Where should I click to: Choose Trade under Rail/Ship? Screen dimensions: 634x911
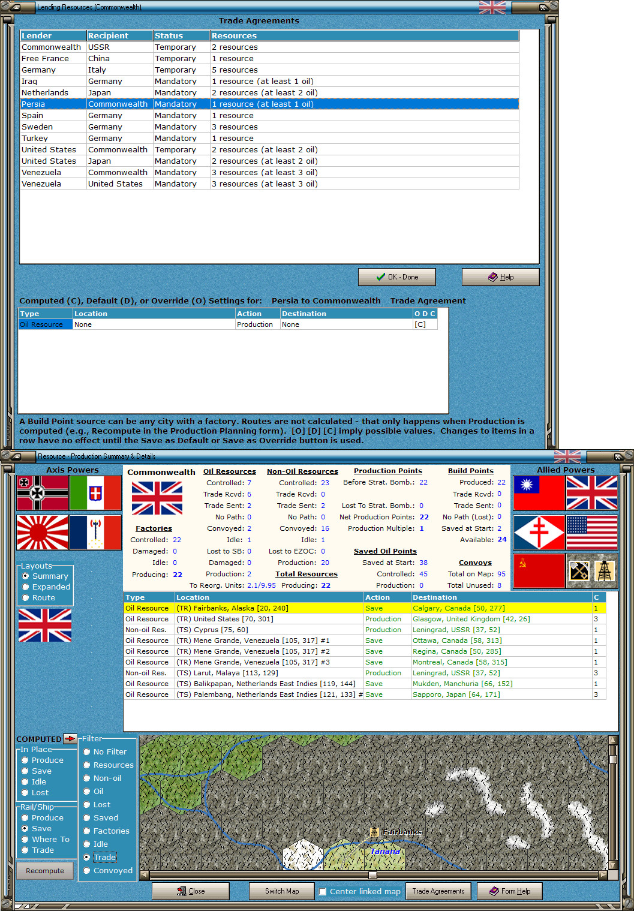pyautogui.click(x=38, y=850)
